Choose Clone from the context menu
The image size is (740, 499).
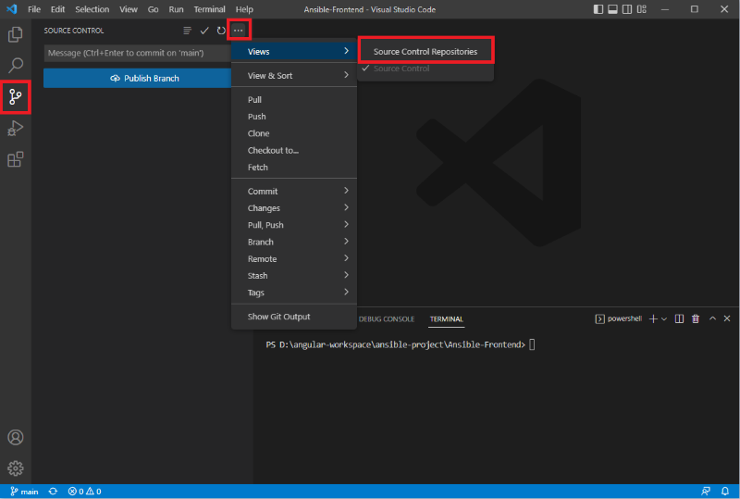click(x=294, y=133)
